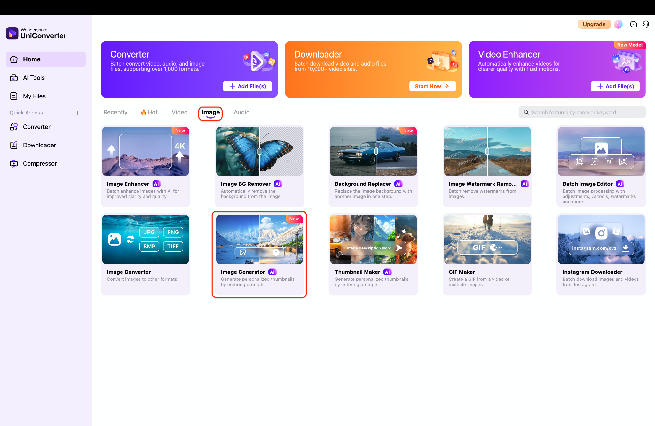Switch to the Audio tab
Screen dimensions: 655x426
(x=241, y=112)
